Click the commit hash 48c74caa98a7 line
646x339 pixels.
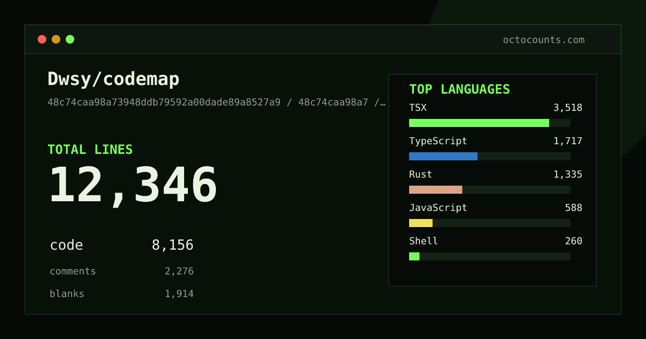pyautogui.click(x=216, y=102)
